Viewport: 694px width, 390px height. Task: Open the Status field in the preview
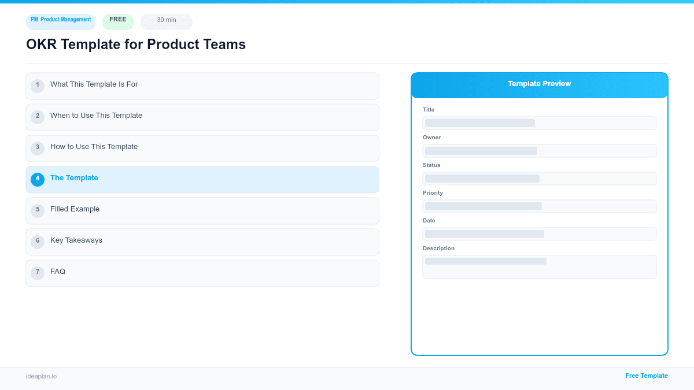click(x=539, y=179)
